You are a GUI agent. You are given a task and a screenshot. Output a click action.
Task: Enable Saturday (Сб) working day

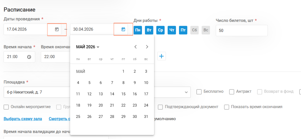point(195,30)
